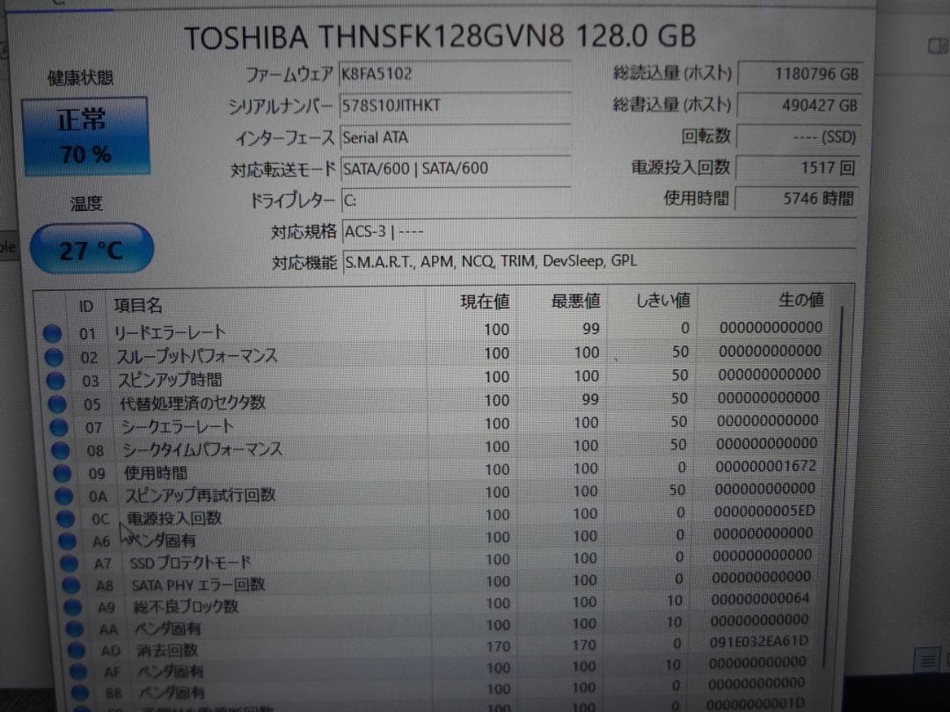Click the status dot for ID 0C row

pyautogui.click(x=65, y=519)
